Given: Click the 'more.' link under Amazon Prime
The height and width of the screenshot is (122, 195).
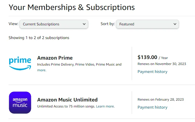Looking at the screenshot, I should coord(42,70).
